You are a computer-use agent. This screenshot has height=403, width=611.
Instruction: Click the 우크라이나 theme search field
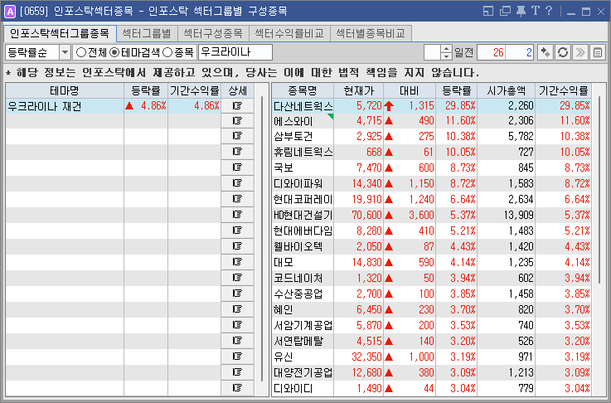(235, 52)
